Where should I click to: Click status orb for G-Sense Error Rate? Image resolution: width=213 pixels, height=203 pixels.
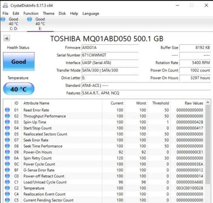tap(7, 170)
